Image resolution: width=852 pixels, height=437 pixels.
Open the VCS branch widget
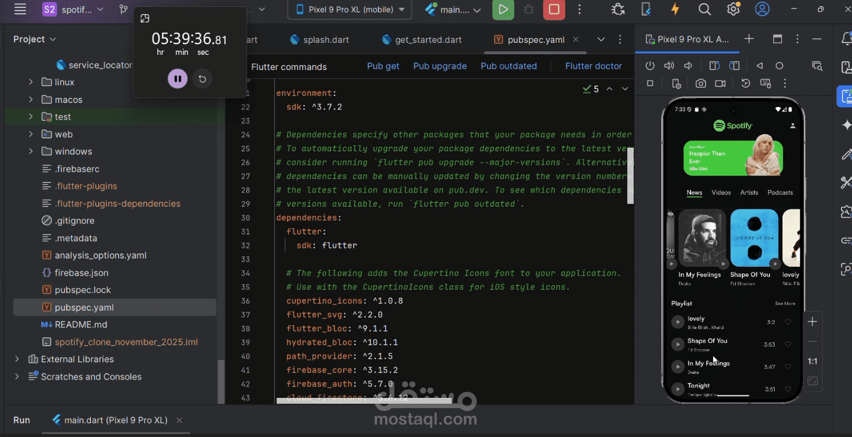123,9
